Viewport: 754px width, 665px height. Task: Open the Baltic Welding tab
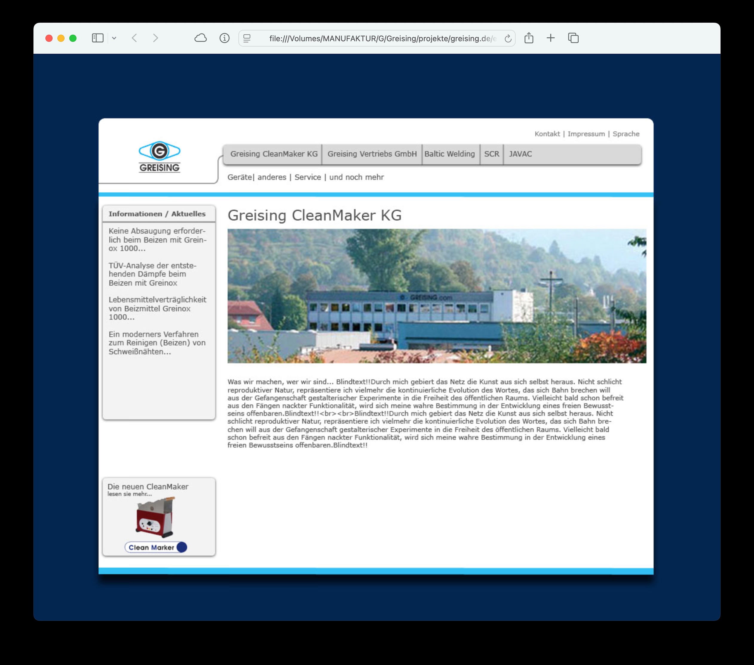[x=449, y=154]
